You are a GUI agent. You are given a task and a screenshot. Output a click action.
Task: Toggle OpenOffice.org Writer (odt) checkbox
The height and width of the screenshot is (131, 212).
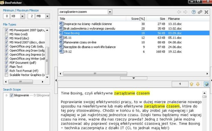click(x=6, y=58)
